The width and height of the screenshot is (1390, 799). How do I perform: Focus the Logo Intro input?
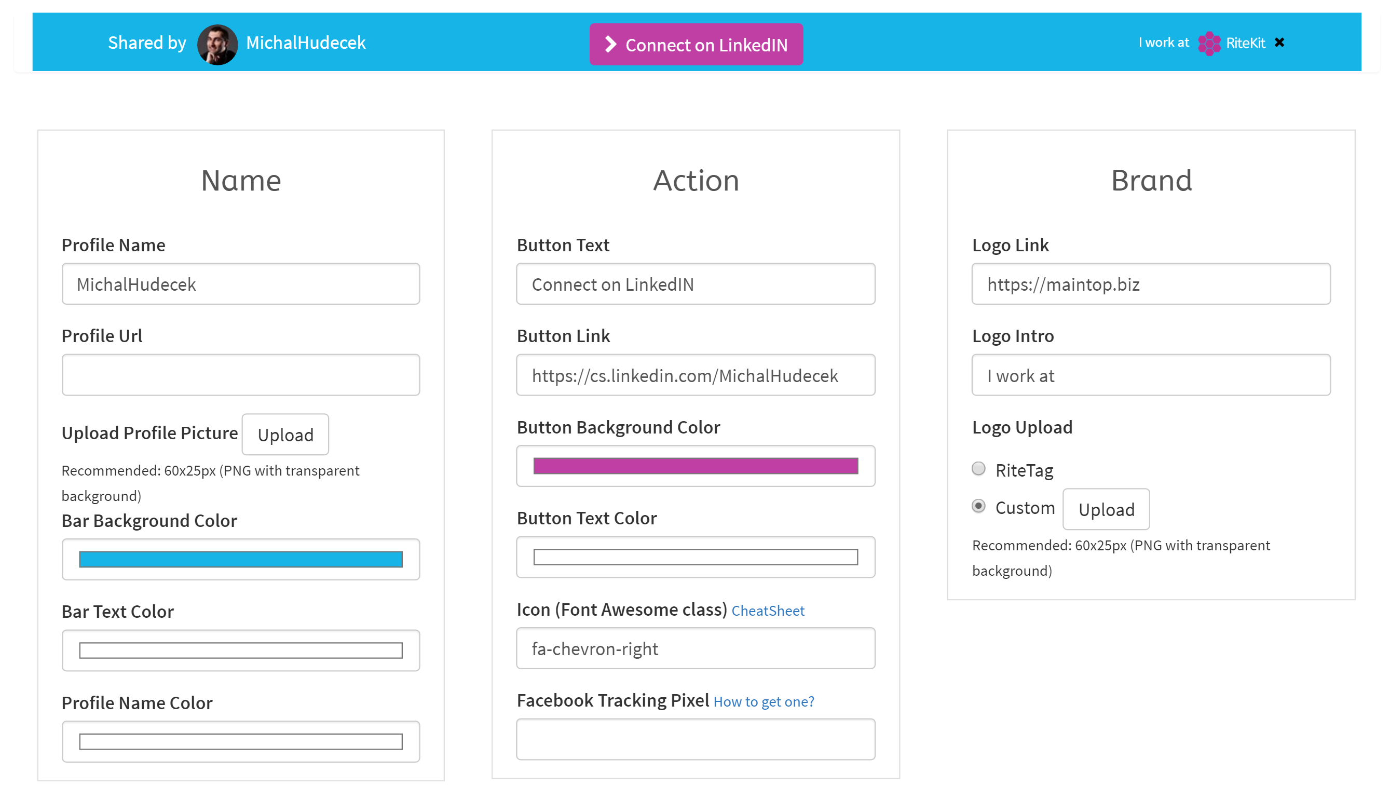(1151, 375)
